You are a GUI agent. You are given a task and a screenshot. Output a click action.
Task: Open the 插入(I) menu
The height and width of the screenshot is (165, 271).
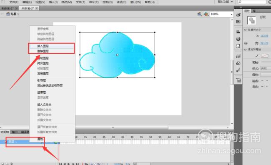53,2
